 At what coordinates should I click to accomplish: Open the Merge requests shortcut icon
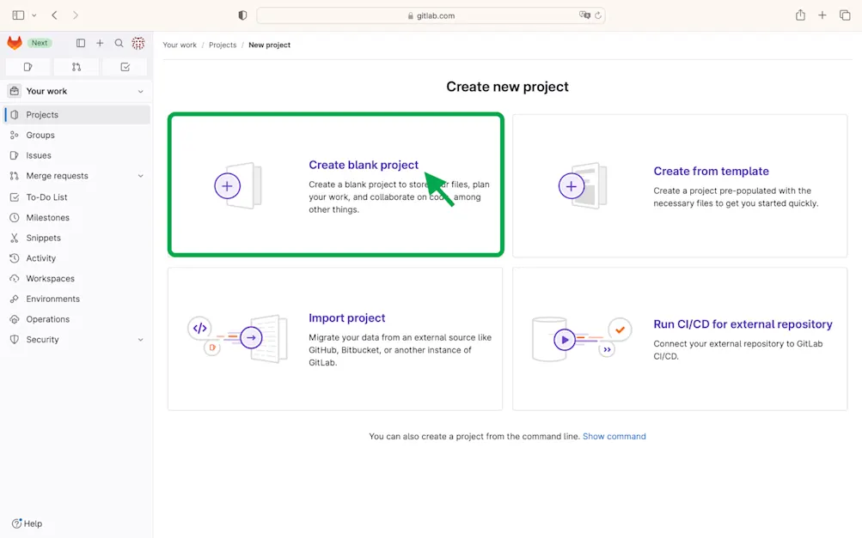coord(76,66)
